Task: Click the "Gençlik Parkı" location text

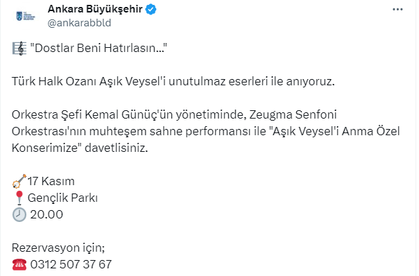Action: [x=63, y=198]
